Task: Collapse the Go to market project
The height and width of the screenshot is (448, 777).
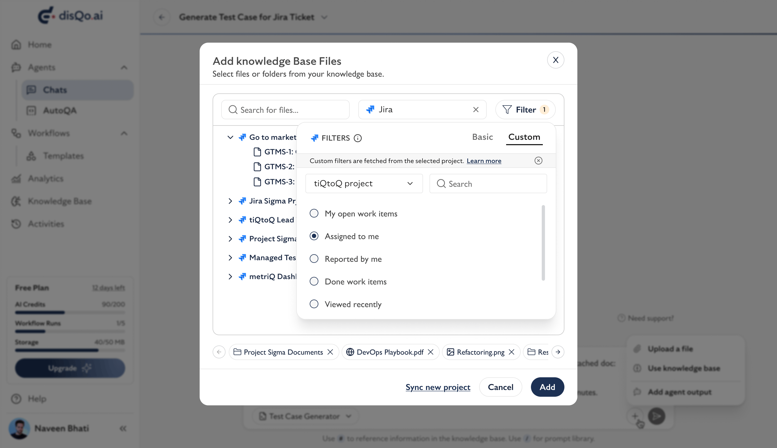Action: pos(230,137)
